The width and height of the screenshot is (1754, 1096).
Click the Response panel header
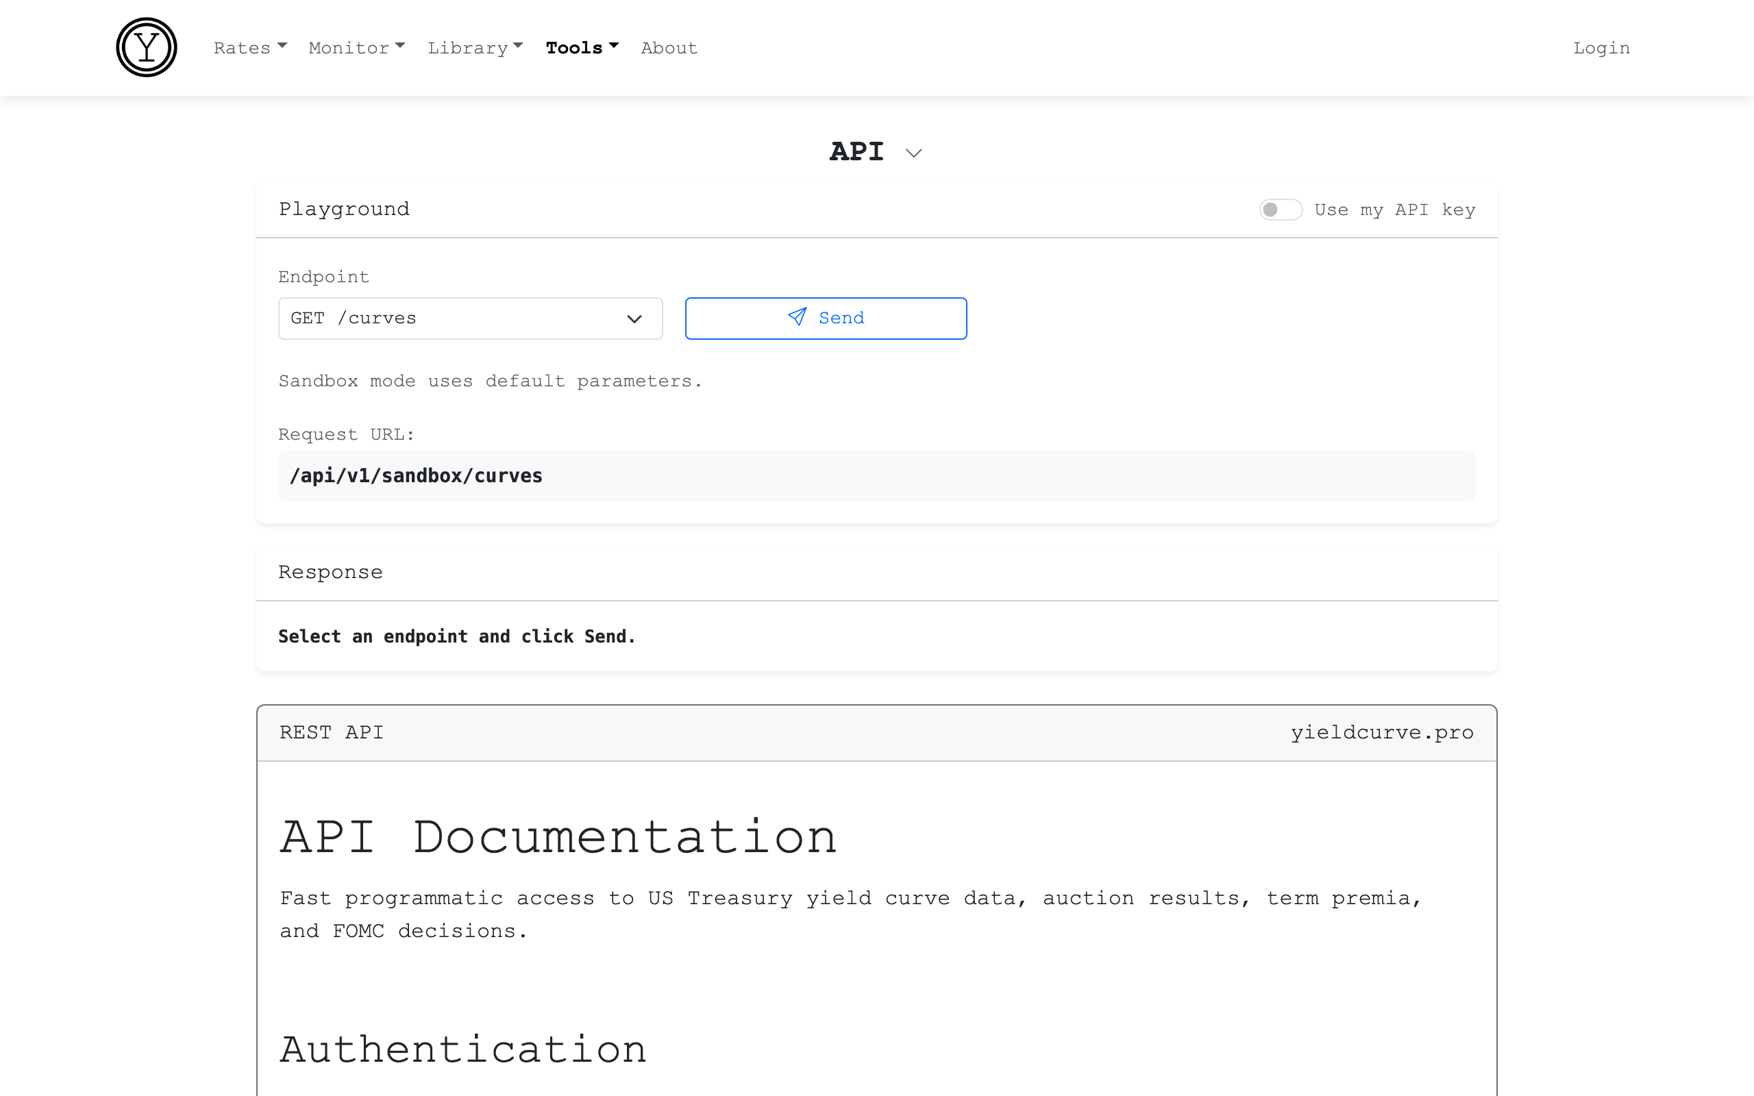pyautogui.click(x=330, y=572)
